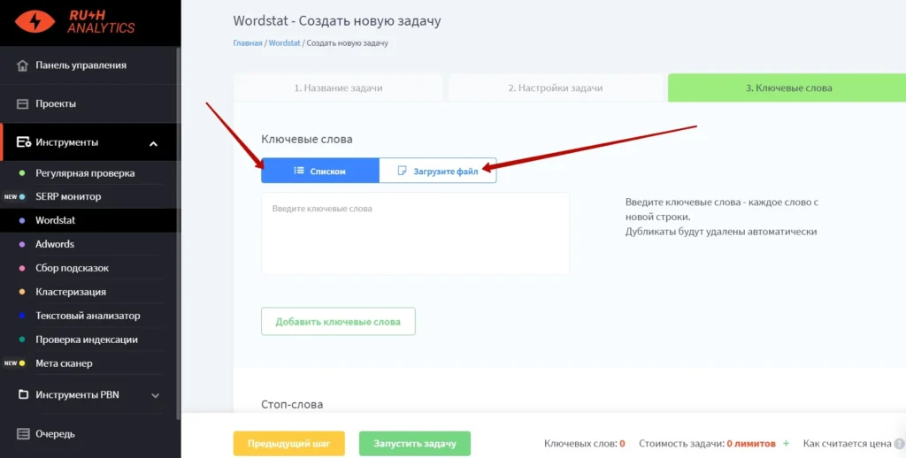This screenshot has width=906, height=458.
Task: Open Кластеризация tool
Action: click(71, 292)
